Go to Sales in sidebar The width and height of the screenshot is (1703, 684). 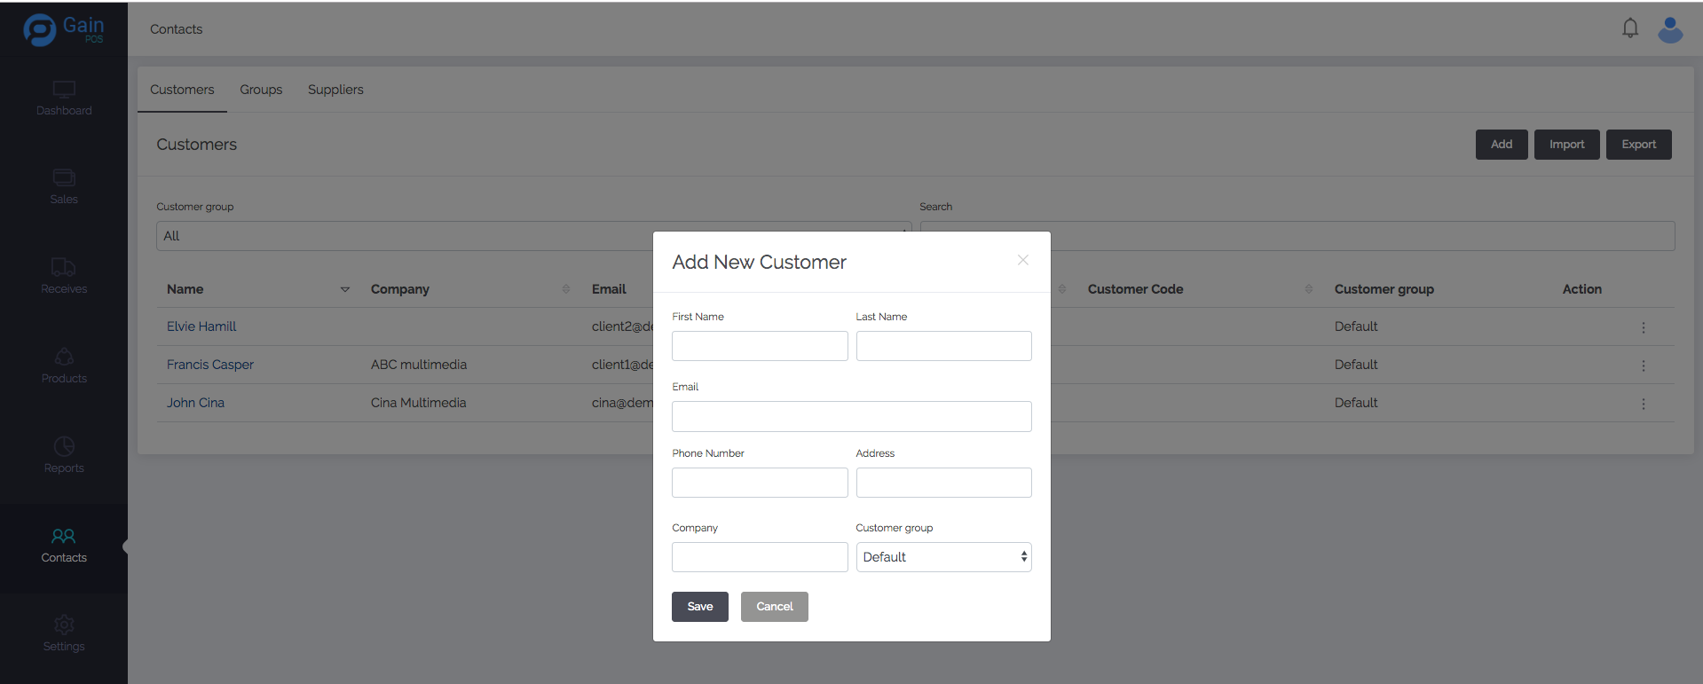(x=64, y=186)
